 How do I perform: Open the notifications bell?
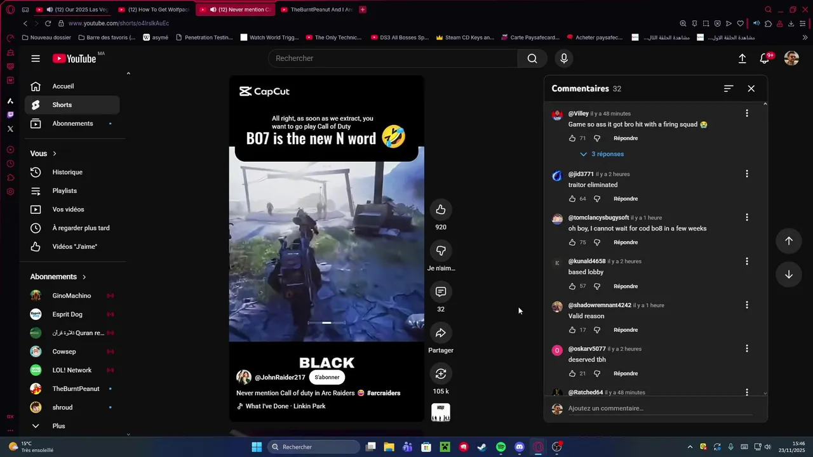(765, 58)
